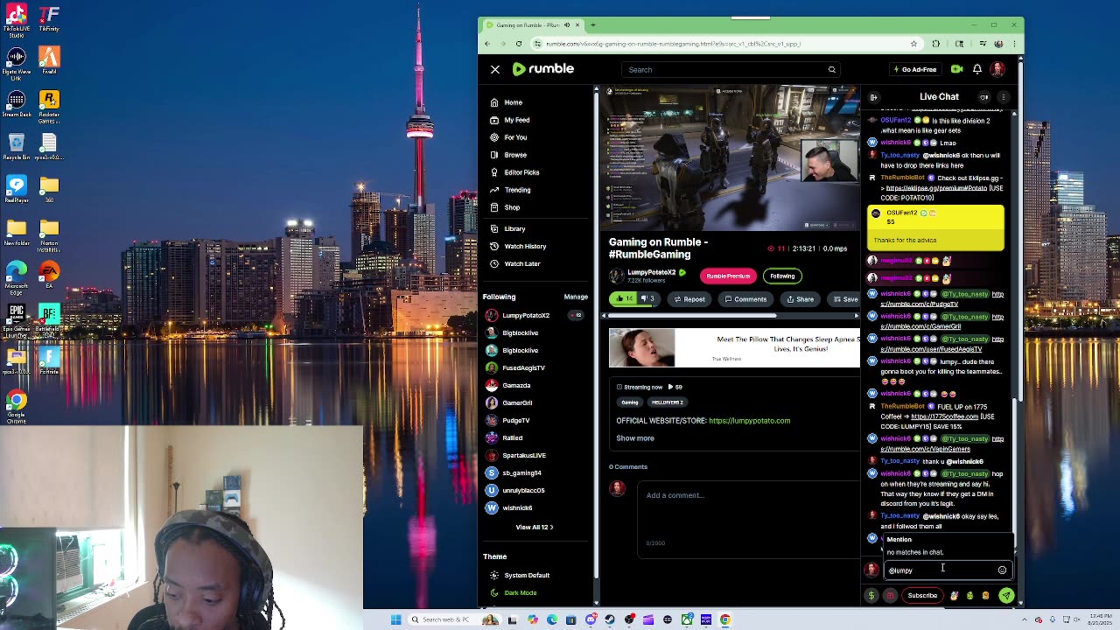Open the Rant dollar icon in chat

pos(871,596)
